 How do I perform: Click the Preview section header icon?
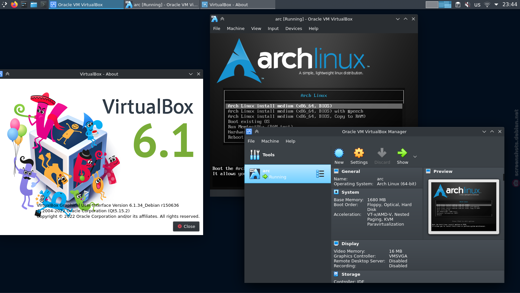coord(428,171)
